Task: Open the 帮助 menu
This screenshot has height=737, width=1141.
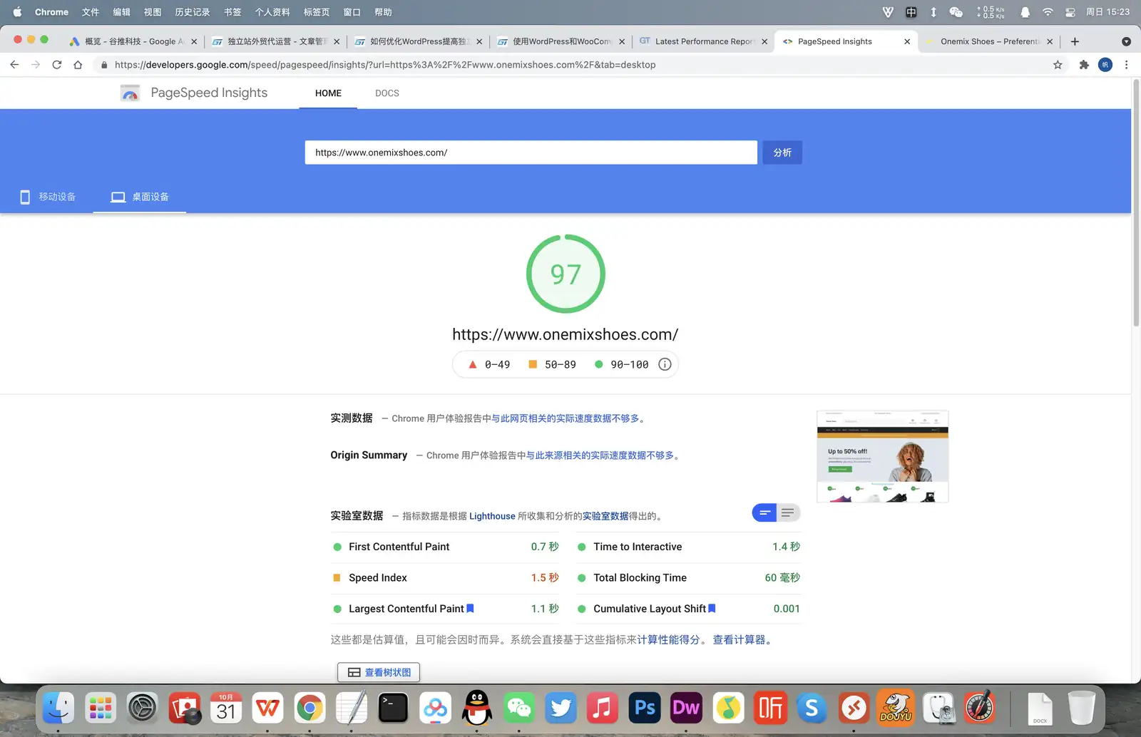Action: 383,12
